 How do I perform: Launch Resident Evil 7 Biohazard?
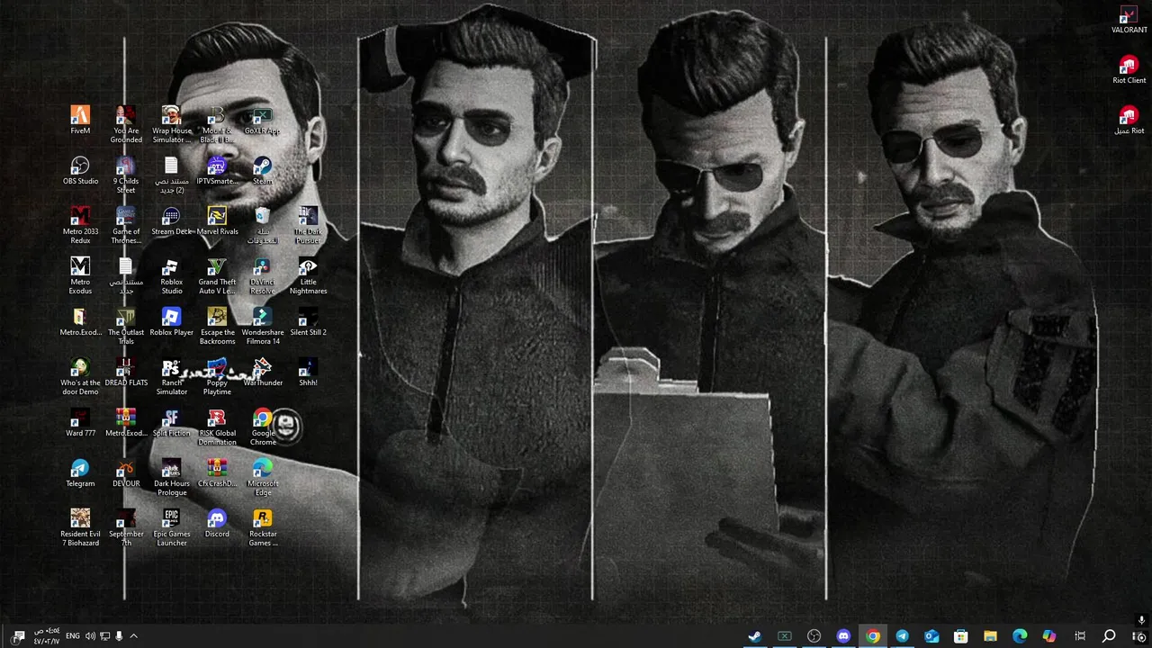(80, 527)
